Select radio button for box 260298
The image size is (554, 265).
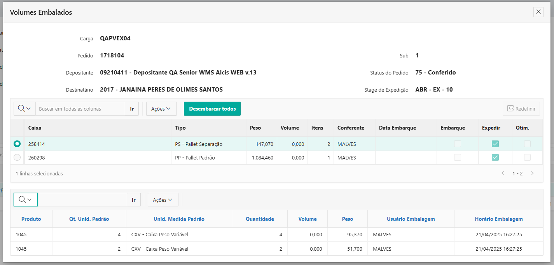(x=17, y=158)
